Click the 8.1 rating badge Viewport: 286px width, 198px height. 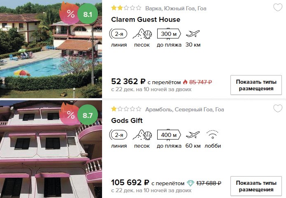[x=88, y=14]
